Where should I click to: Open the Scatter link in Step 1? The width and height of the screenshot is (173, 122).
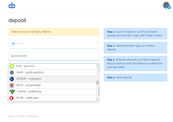pos(129,32)
